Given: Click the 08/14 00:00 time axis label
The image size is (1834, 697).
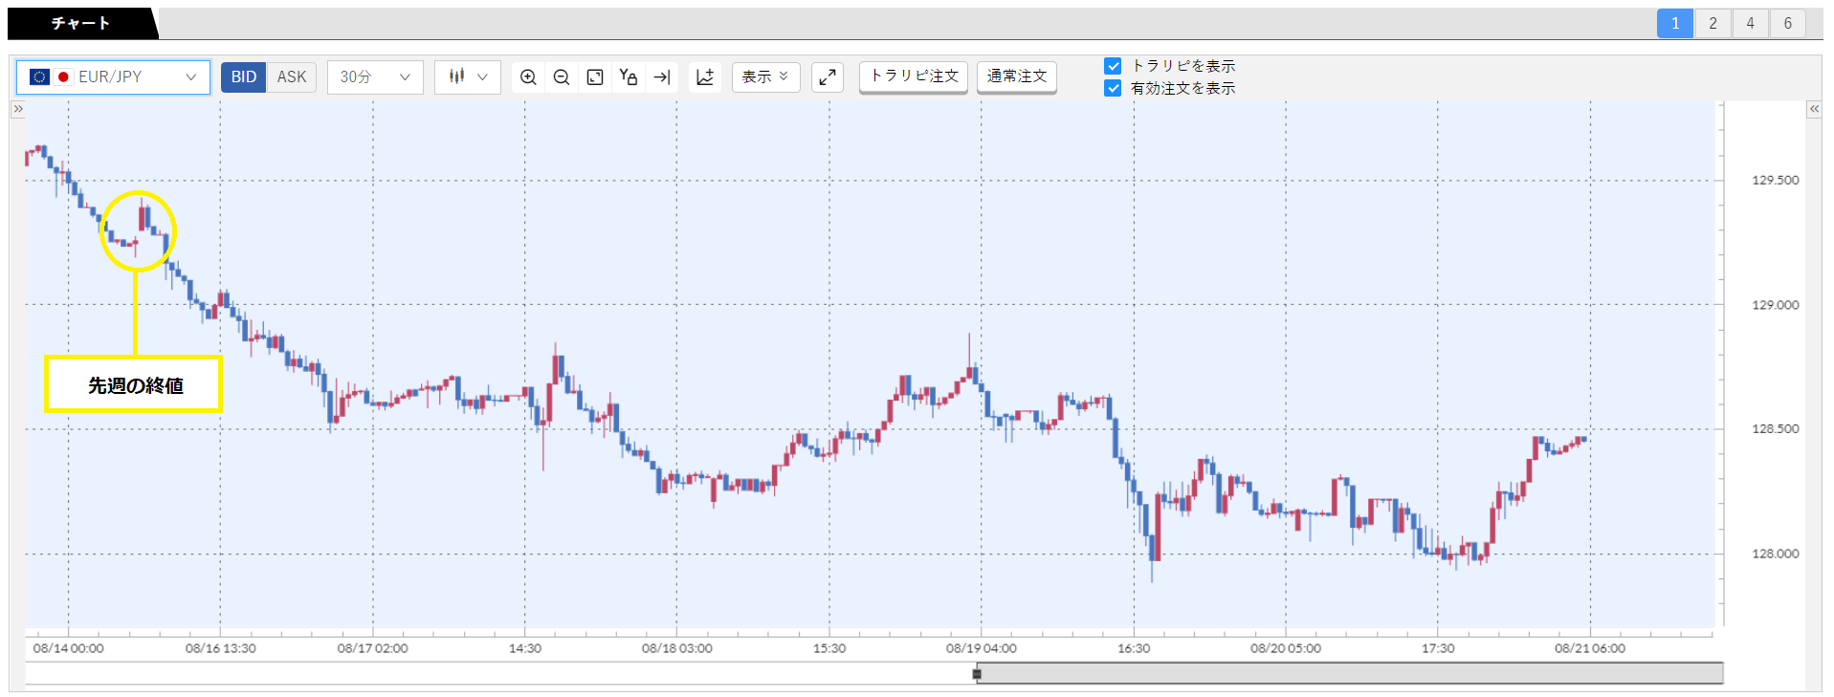Looking at the screenshot, I should [68, 648].
